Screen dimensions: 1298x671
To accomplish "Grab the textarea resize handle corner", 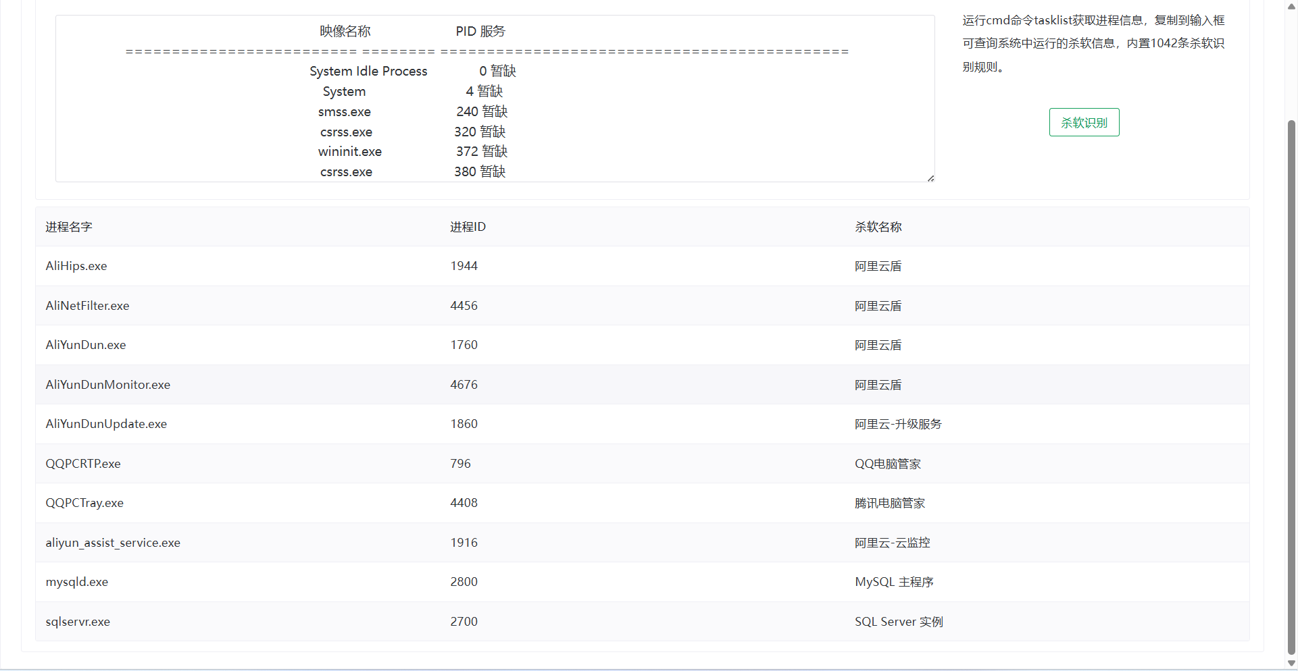I will click(x=930, y=178).
